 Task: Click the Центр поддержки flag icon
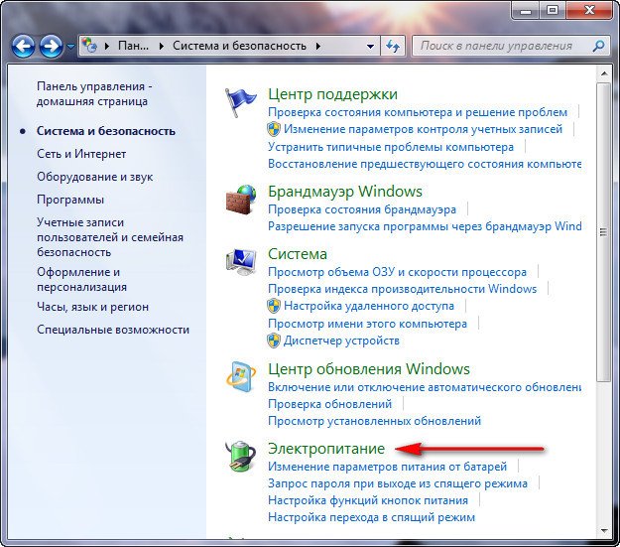tap(240, 102)
